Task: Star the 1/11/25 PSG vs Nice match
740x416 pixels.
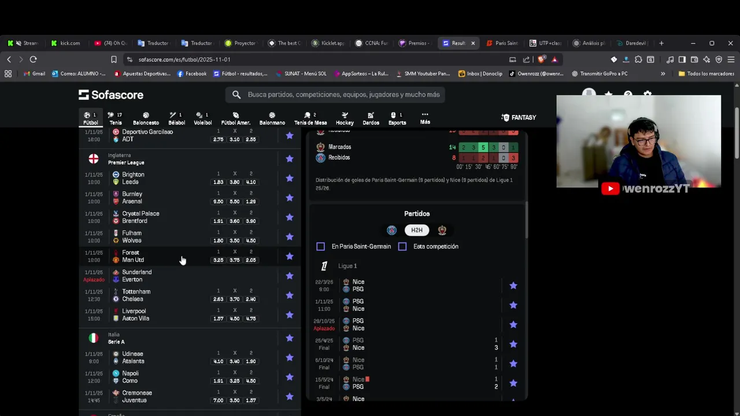Action: point(513,305)
